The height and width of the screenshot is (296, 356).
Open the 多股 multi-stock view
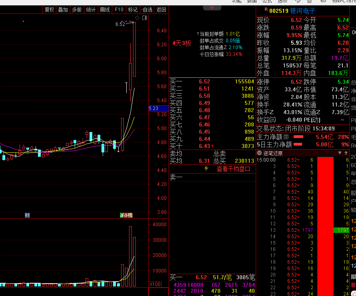click(77, 10)
